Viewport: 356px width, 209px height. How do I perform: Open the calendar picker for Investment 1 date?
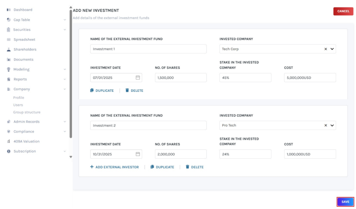tap(138, 77)
